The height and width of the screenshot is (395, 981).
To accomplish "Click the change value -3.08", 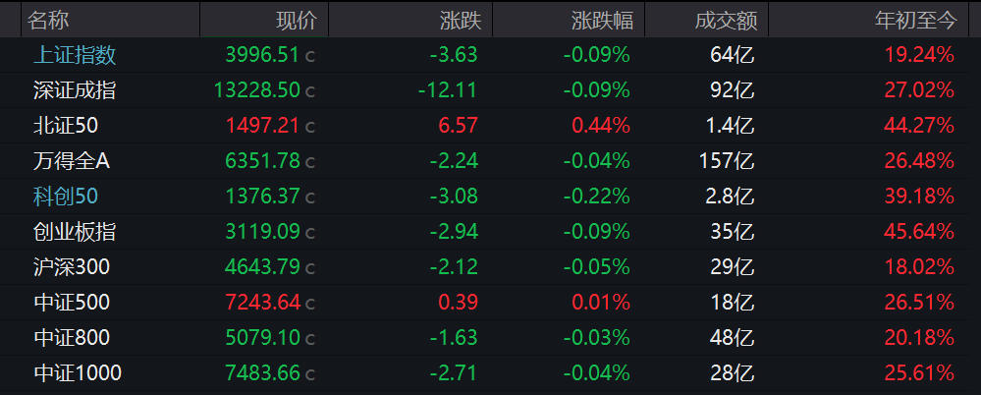I will (454, 197).
